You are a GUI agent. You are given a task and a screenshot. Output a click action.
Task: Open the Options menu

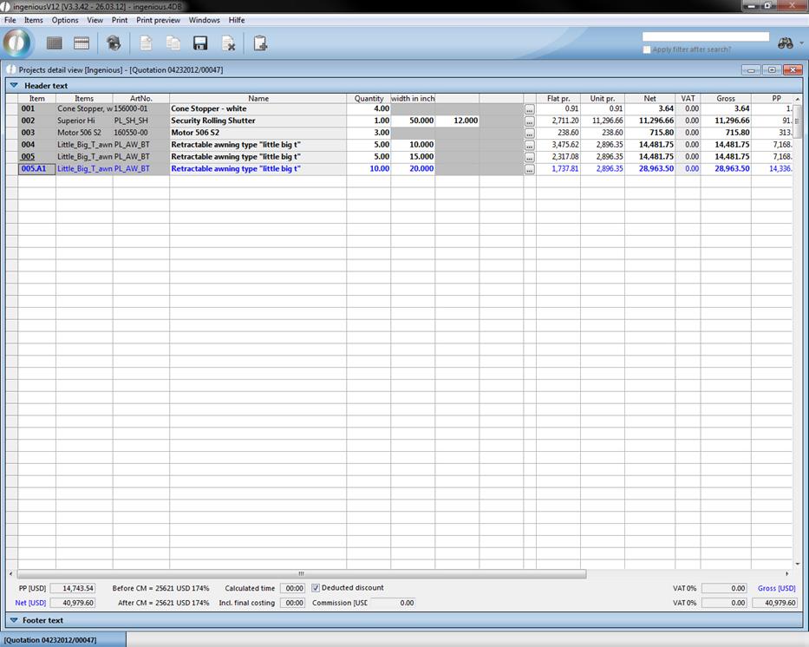pyautogui.click(x=65, y=20)
